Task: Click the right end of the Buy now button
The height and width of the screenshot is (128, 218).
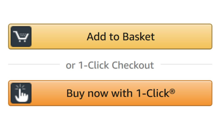Action: coord(205,93)
